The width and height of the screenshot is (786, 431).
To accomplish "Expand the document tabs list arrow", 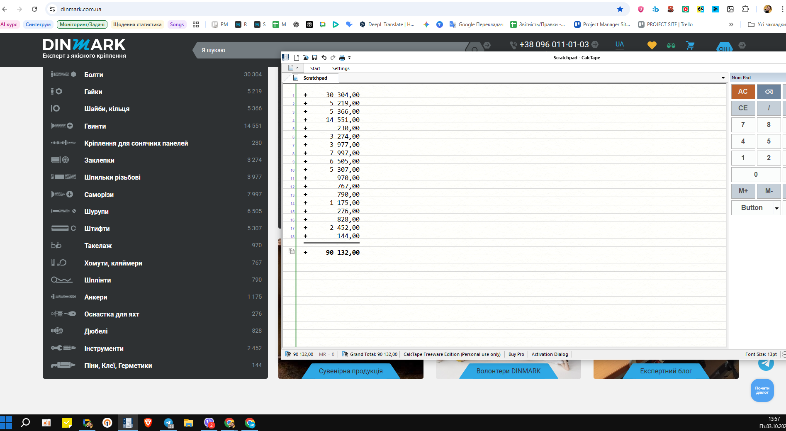I will pos(723,78).
